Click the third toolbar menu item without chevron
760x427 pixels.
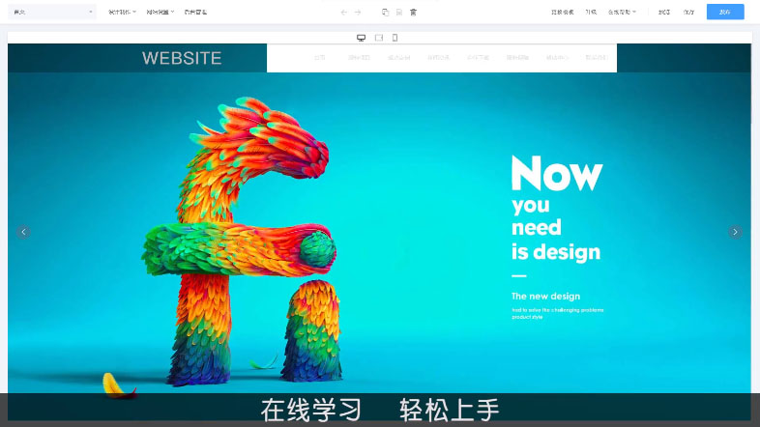195,13
